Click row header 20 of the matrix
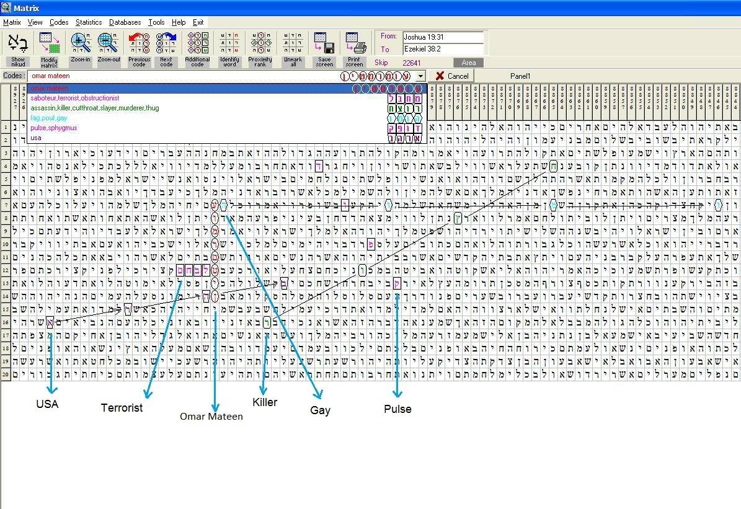The image size is (741, 509). coord(6,374)
